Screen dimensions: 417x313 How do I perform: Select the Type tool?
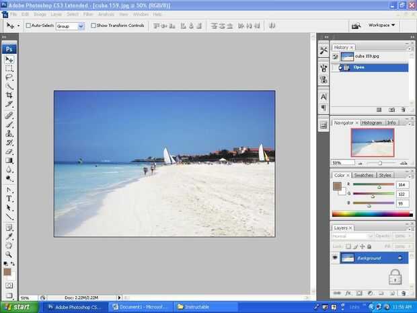coord(9,199)
